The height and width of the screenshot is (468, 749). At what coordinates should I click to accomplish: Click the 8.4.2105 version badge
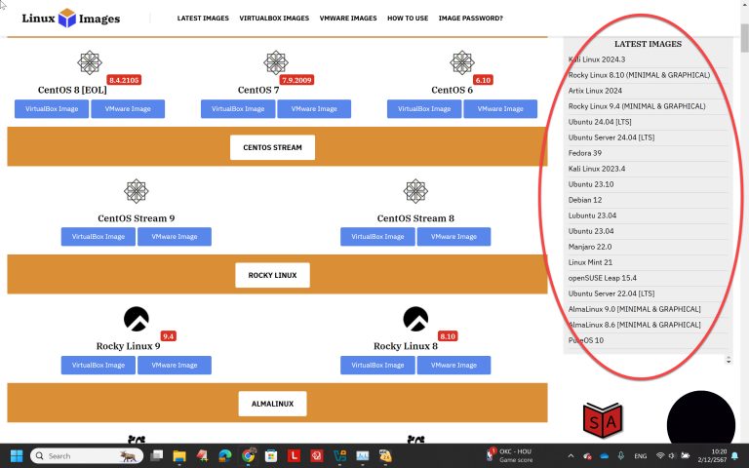tap(124, 80)
